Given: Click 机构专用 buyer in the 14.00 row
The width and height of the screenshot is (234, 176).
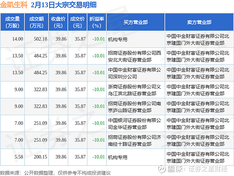Looking at the screenshot, I should pos(118,40).
